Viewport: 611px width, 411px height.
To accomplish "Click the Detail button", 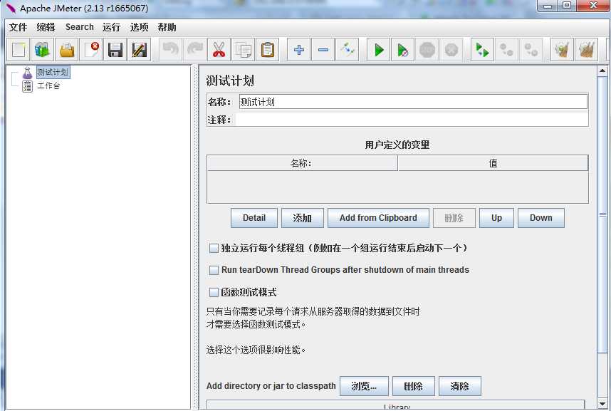I will click(x=254, y=218).
